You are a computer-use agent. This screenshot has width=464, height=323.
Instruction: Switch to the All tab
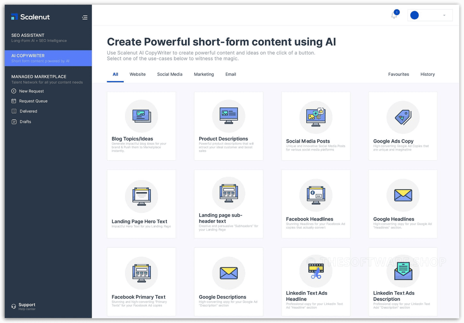tap(115, 74)
